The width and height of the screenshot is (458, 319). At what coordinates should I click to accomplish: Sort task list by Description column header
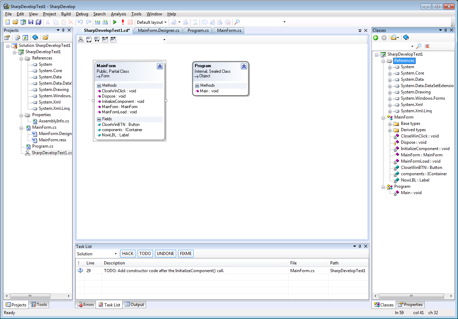click(195, 263)
